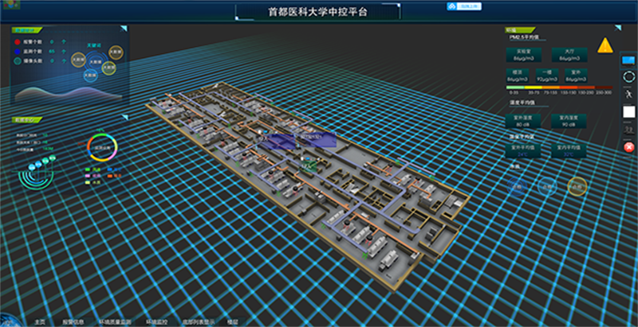The image size is (638, 327).
Task: Select the running person icon
Action: (628, 94)
